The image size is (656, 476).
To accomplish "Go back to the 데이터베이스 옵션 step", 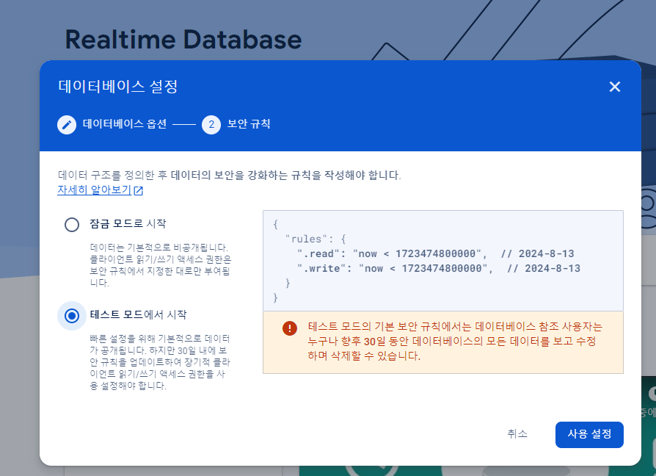I will click(x=125, y=124).
